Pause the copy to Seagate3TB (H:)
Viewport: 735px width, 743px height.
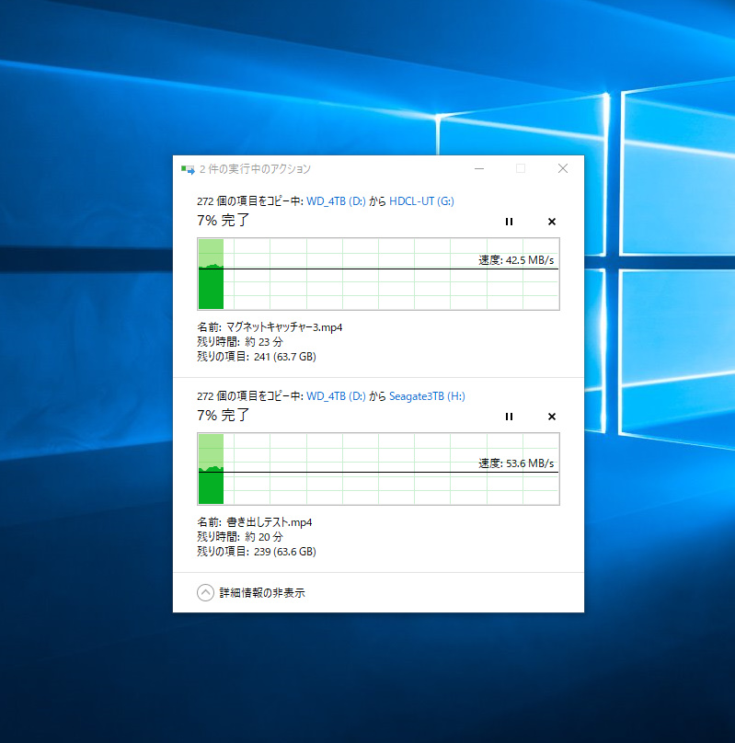tap(509, 417)
